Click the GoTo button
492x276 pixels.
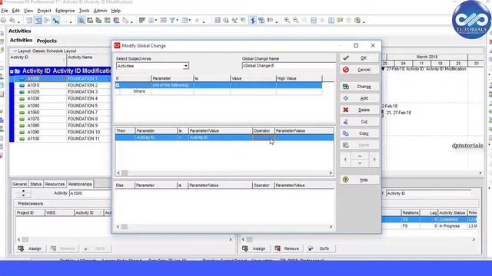(x=320, y=248)
